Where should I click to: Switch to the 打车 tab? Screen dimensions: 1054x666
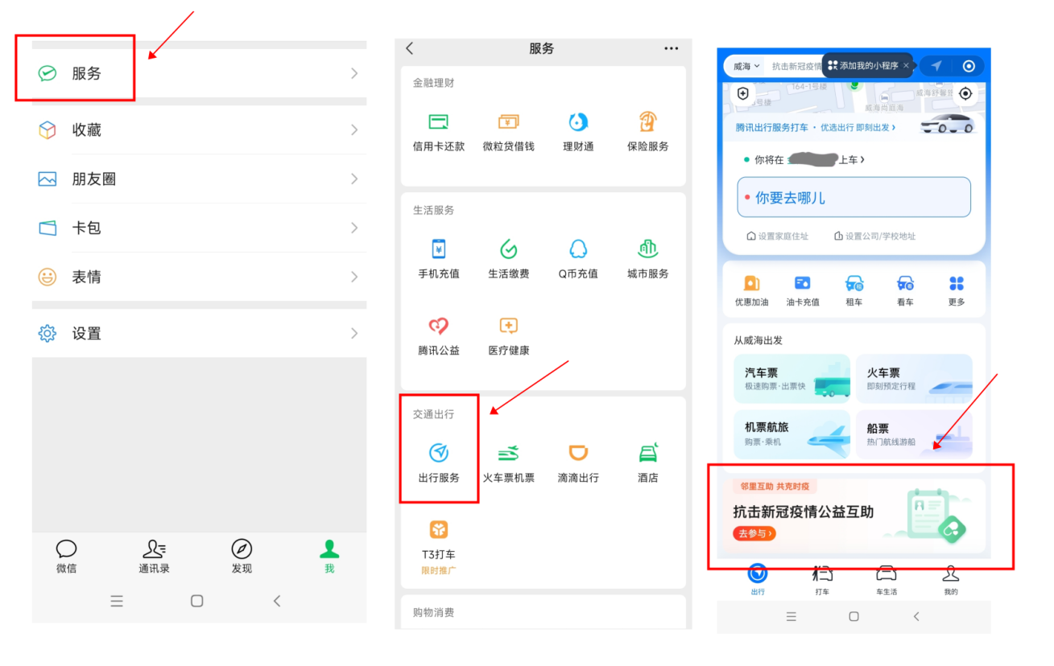(821, 579)
